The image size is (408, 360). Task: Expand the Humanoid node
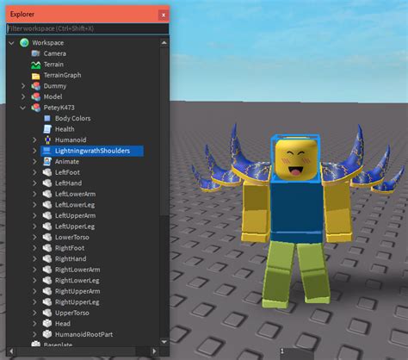point(34,140)
